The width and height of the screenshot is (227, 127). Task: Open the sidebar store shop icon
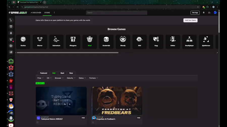(11, 27)
